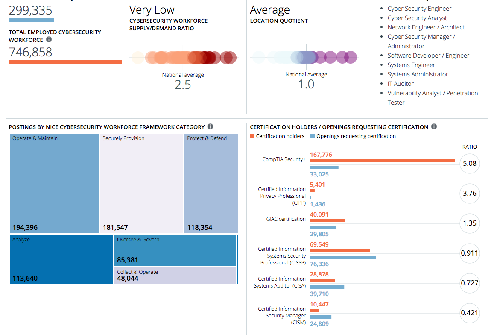The width and height of the screenshot is (503, 335).
Task: Select the CISM 0.421 ratio circle
Action: pos(470,313)
